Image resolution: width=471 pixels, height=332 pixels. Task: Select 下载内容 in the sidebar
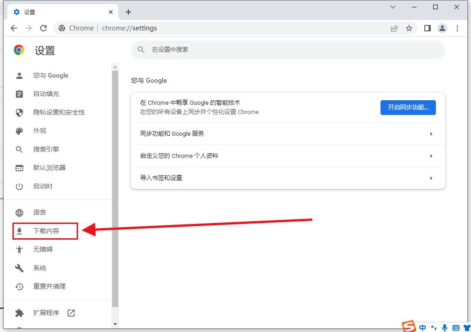(x=46, y=231)
